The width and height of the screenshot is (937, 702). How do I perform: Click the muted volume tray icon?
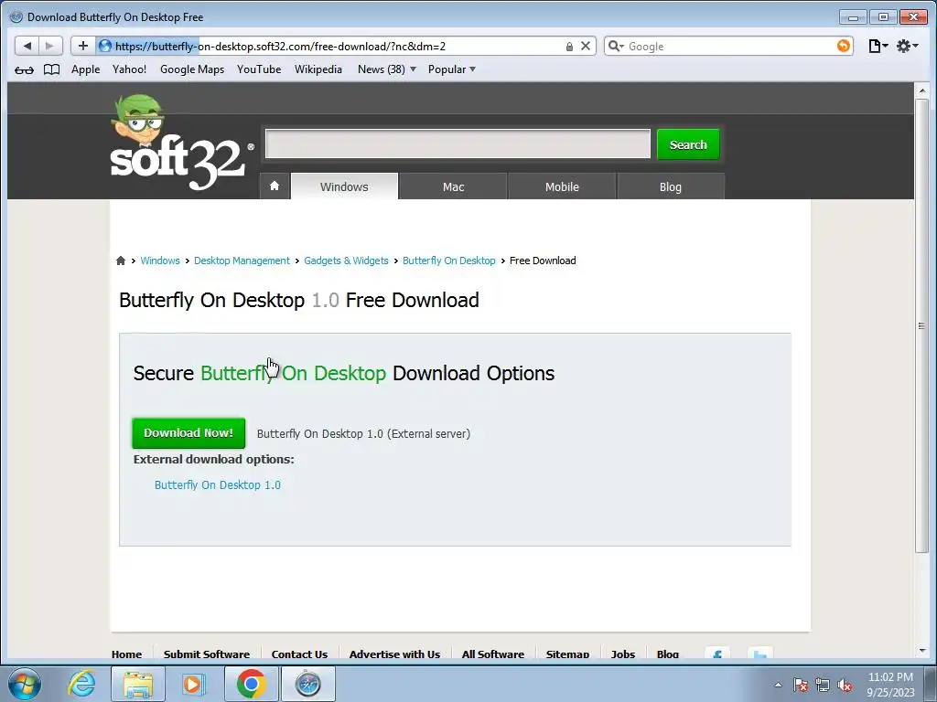coord(845,685)
